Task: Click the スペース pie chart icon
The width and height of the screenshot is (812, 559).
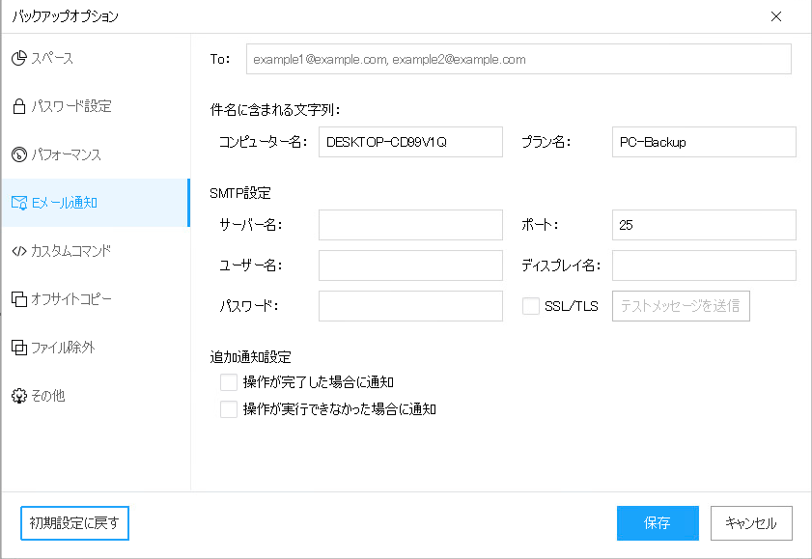Action: (19, 58)
